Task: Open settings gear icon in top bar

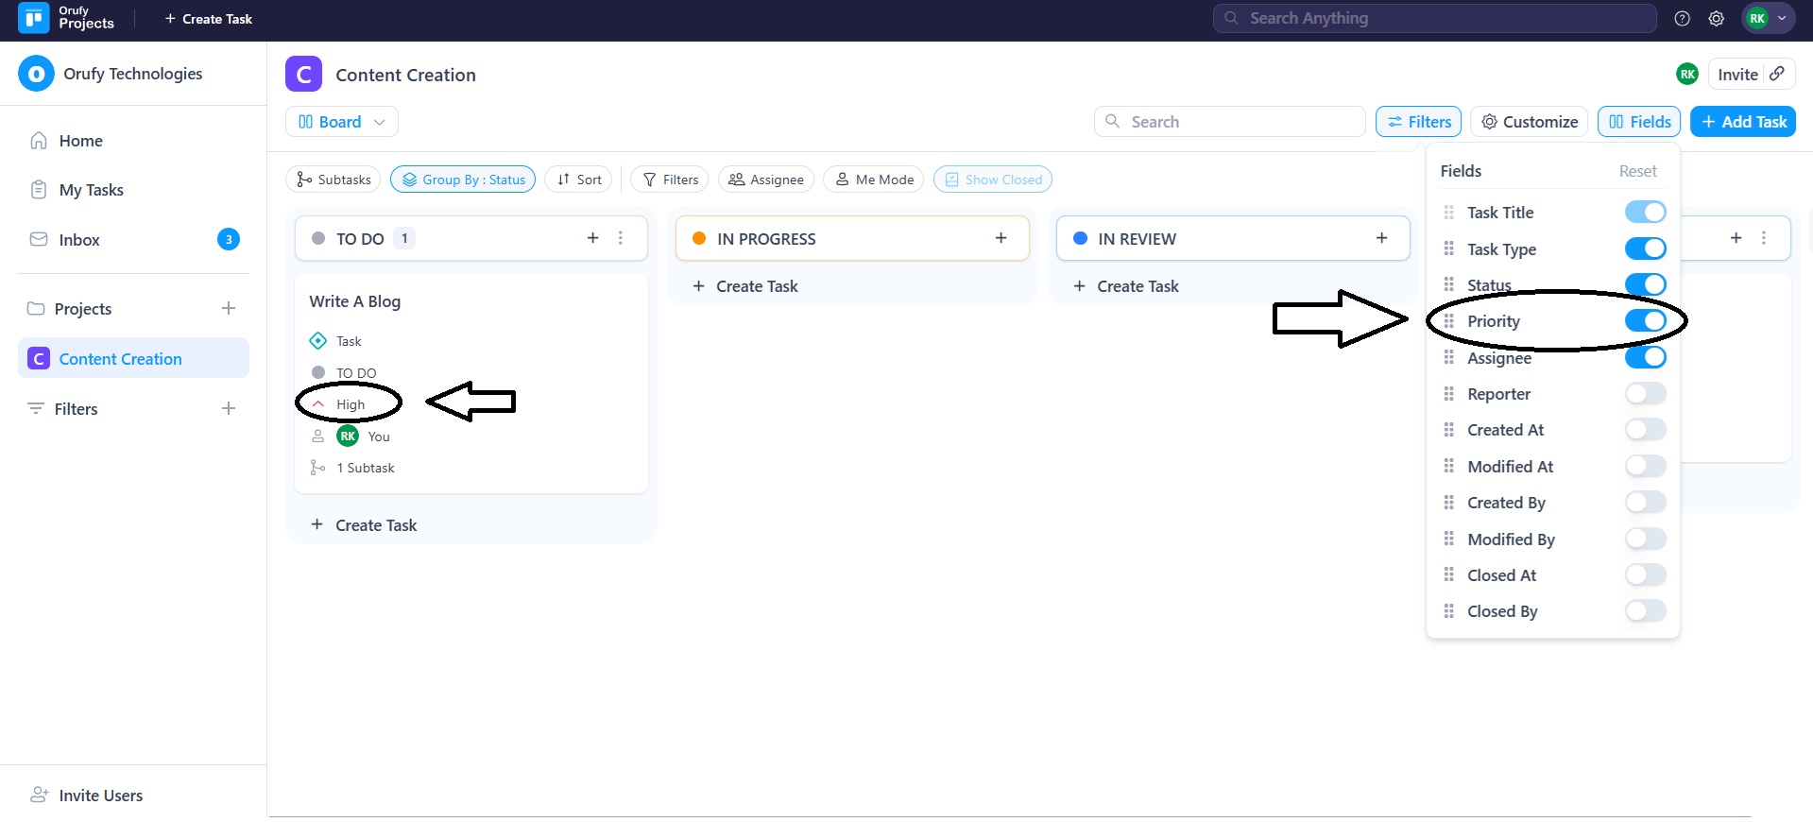Action: pyautogui.click(x=1716, y=18)
